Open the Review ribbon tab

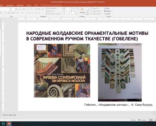tap(29, 5)
